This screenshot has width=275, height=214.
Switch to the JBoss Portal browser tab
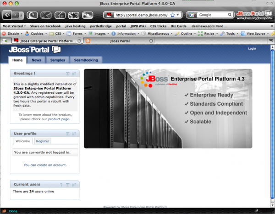coord(120,41)
